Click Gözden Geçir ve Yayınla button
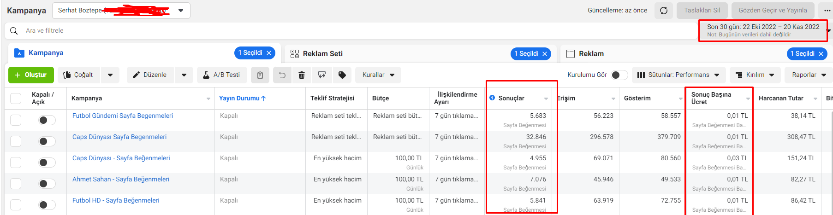This screenshot has height=215, width=833. (773, 11)
